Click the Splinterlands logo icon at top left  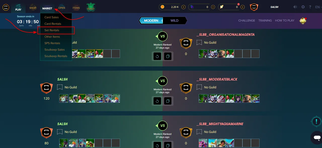[x=6, y=7]
